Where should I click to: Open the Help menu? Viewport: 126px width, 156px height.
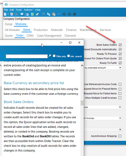(38, 10)
